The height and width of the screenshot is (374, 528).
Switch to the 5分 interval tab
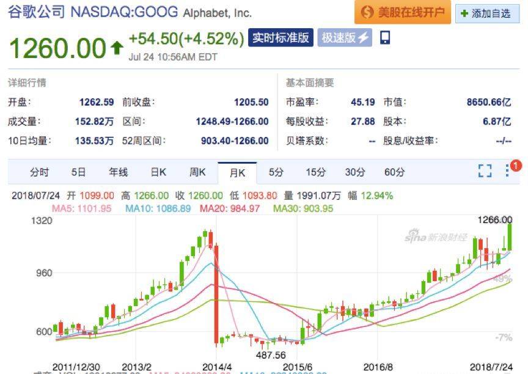[276, 172]
